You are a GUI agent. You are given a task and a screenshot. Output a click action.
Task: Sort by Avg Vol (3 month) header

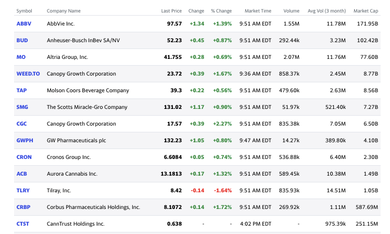(x=326, y=11)
